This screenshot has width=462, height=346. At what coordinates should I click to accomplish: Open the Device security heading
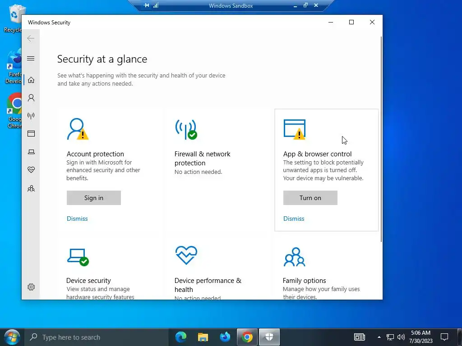pos(88,280)
